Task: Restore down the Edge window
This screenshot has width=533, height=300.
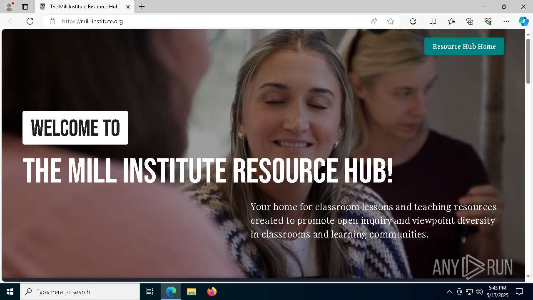Action: (x=504, y=7)
